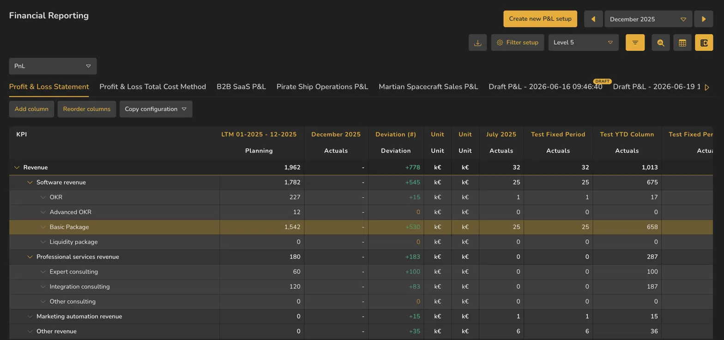
Task: Open Copy configuration dropdown
Action: (156, 109)
